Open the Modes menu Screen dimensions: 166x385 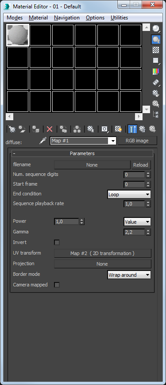(x=15, y=18)
